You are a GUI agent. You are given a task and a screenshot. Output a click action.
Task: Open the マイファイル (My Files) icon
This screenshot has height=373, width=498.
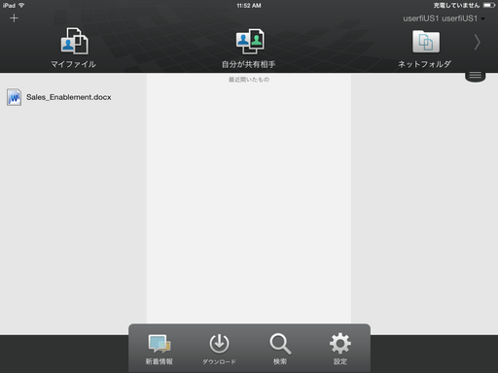coord(74,41)
